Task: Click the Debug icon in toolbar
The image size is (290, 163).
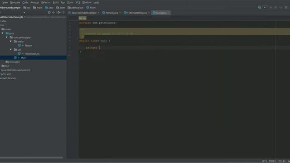Action: 275,7
